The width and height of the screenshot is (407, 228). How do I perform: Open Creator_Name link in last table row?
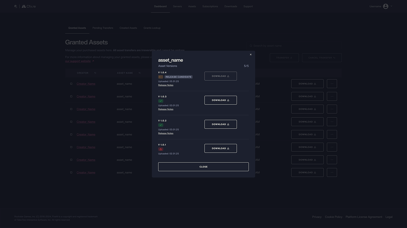[86, 172]
